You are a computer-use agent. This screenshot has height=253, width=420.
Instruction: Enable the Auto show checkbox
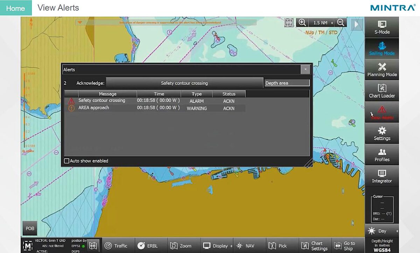coord(66,161)
